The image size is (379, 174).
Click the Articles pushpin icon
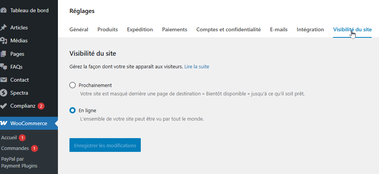3,27
